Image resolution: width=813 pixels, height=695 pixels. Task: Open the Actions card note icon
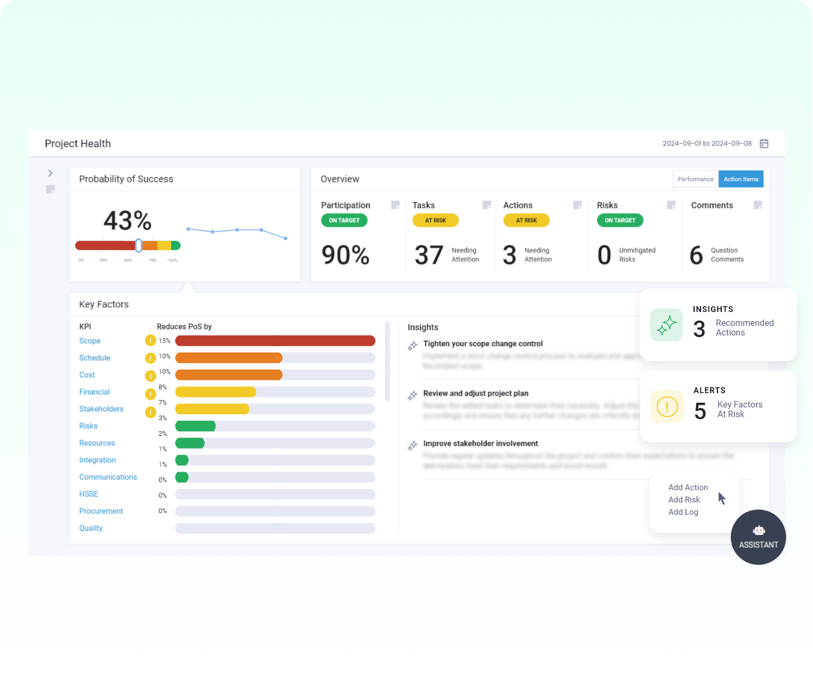[x=577, y=205]
